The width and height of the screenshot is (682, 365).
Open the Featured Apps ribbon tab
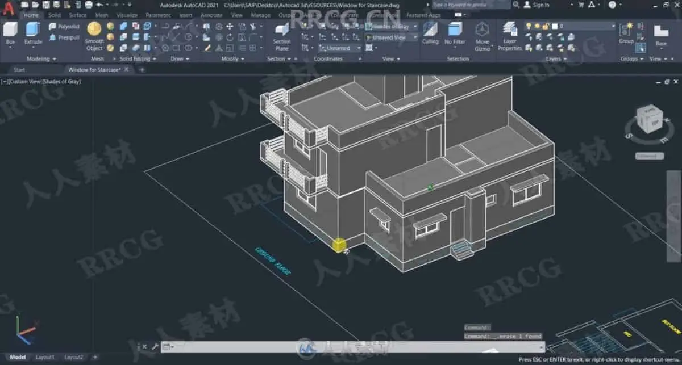click(424, 15)
